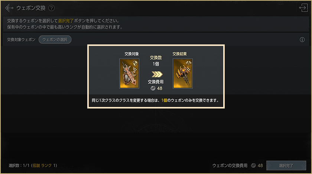Click the note about 同じ1次クラス exchange

(x=155, y=100)
